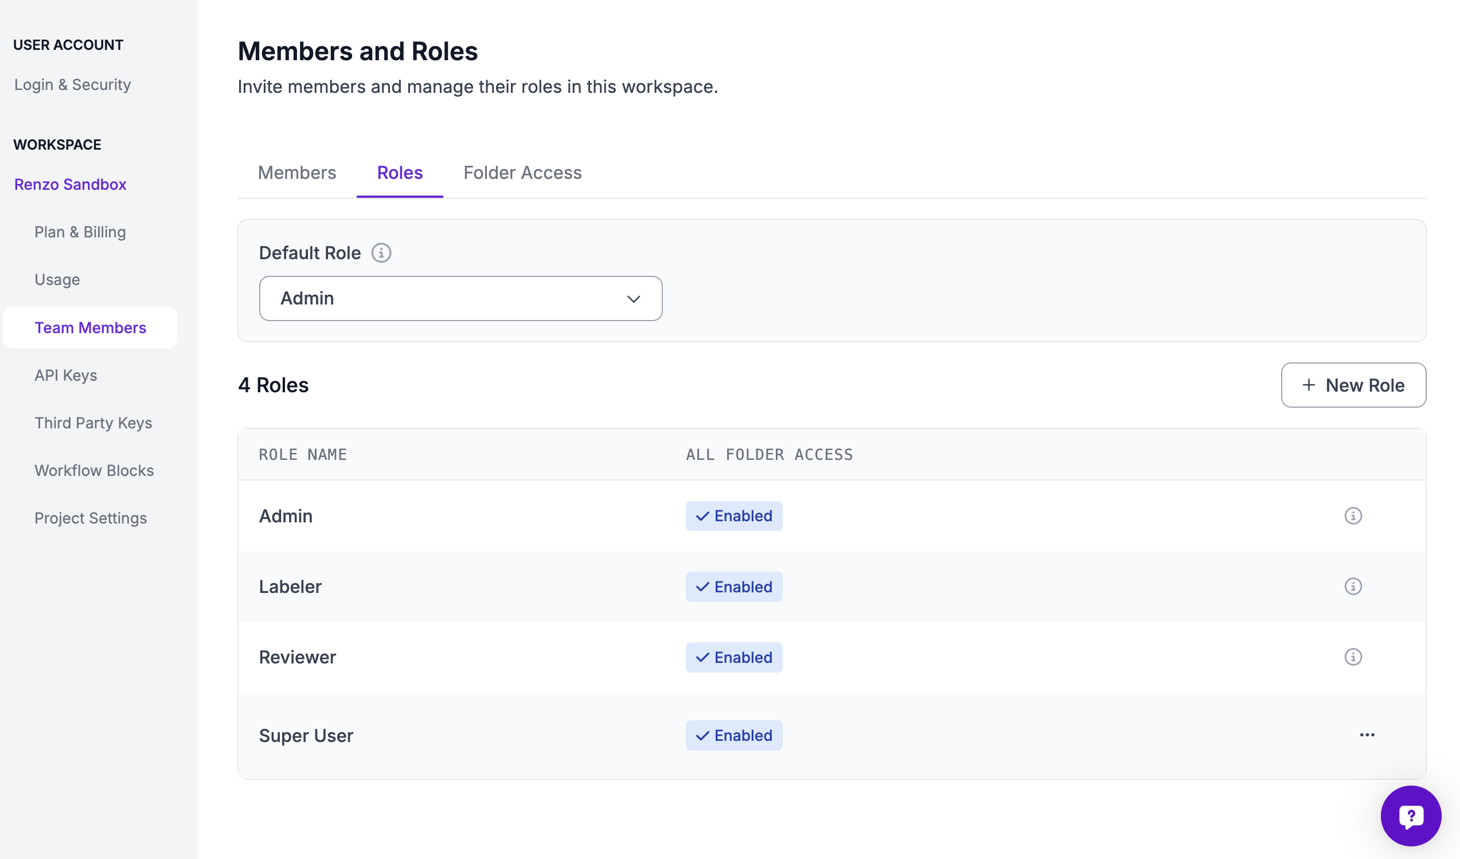Viewport: 1460px width, 859px height.
Task: Click the Enabled badge for Labeler role
Action: pyautogui.click(x=733, y=587)
